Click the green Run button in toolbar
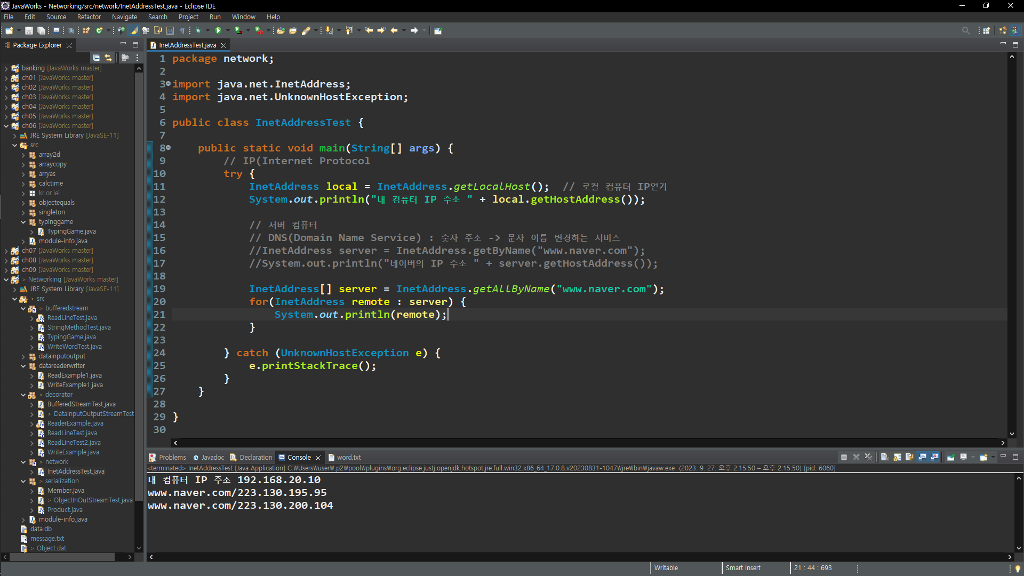Screen dimensions: 1024x576 coord(218,30)
